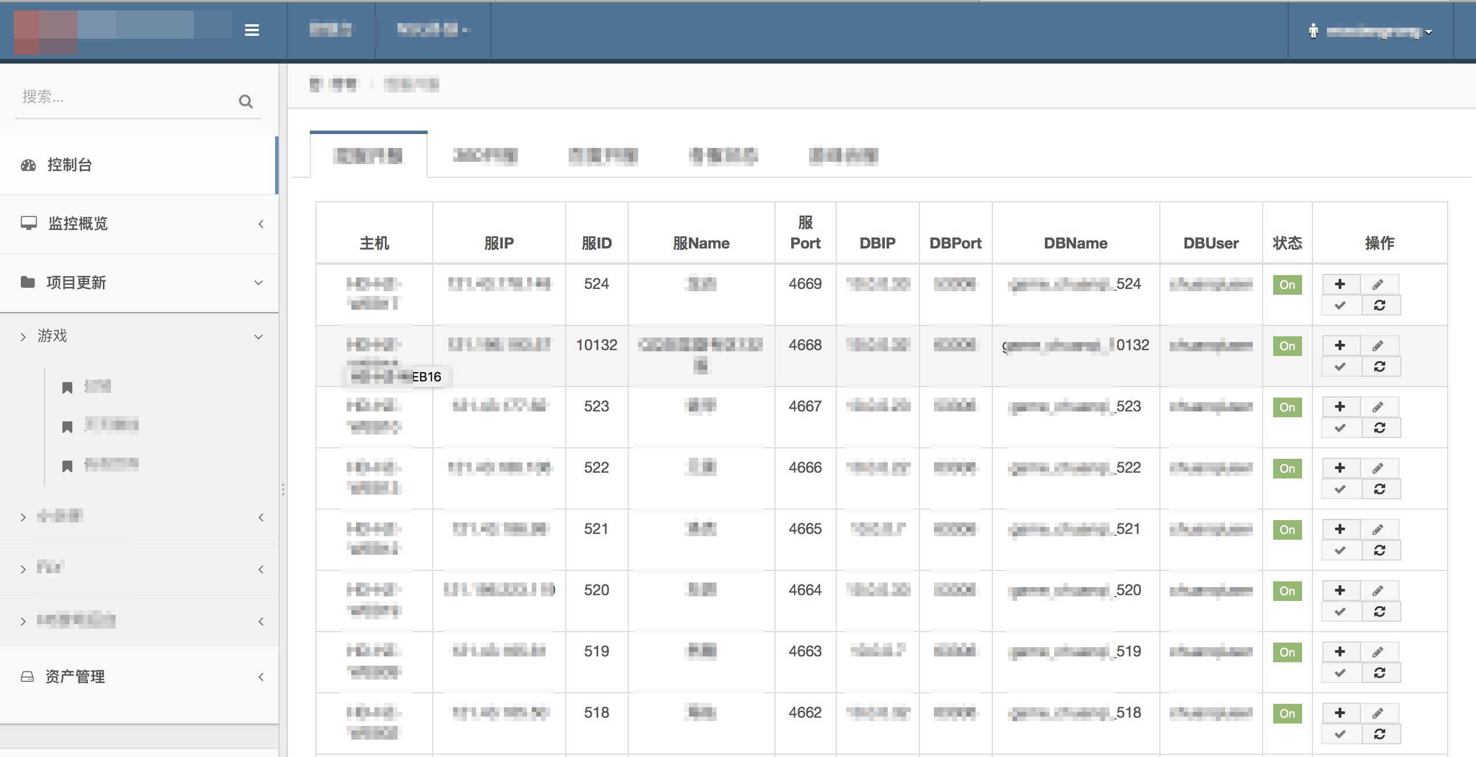This screenshot has height=757, width=1476.
Task: Open the user account dropdown
Action: tap(1370, 31)
